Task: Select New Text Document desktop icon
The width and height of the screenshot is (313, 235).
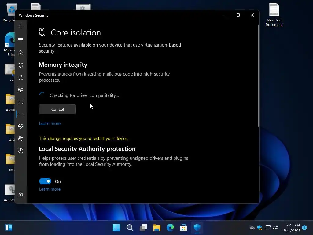Action: tap(274, 15)
